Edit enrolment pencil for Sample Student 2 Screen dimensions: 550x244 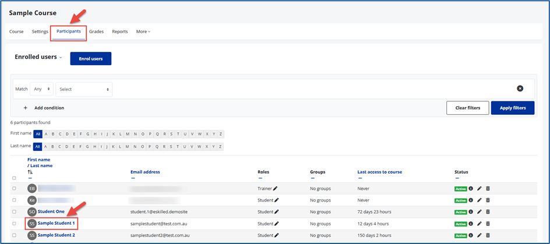tap(480, 235)
